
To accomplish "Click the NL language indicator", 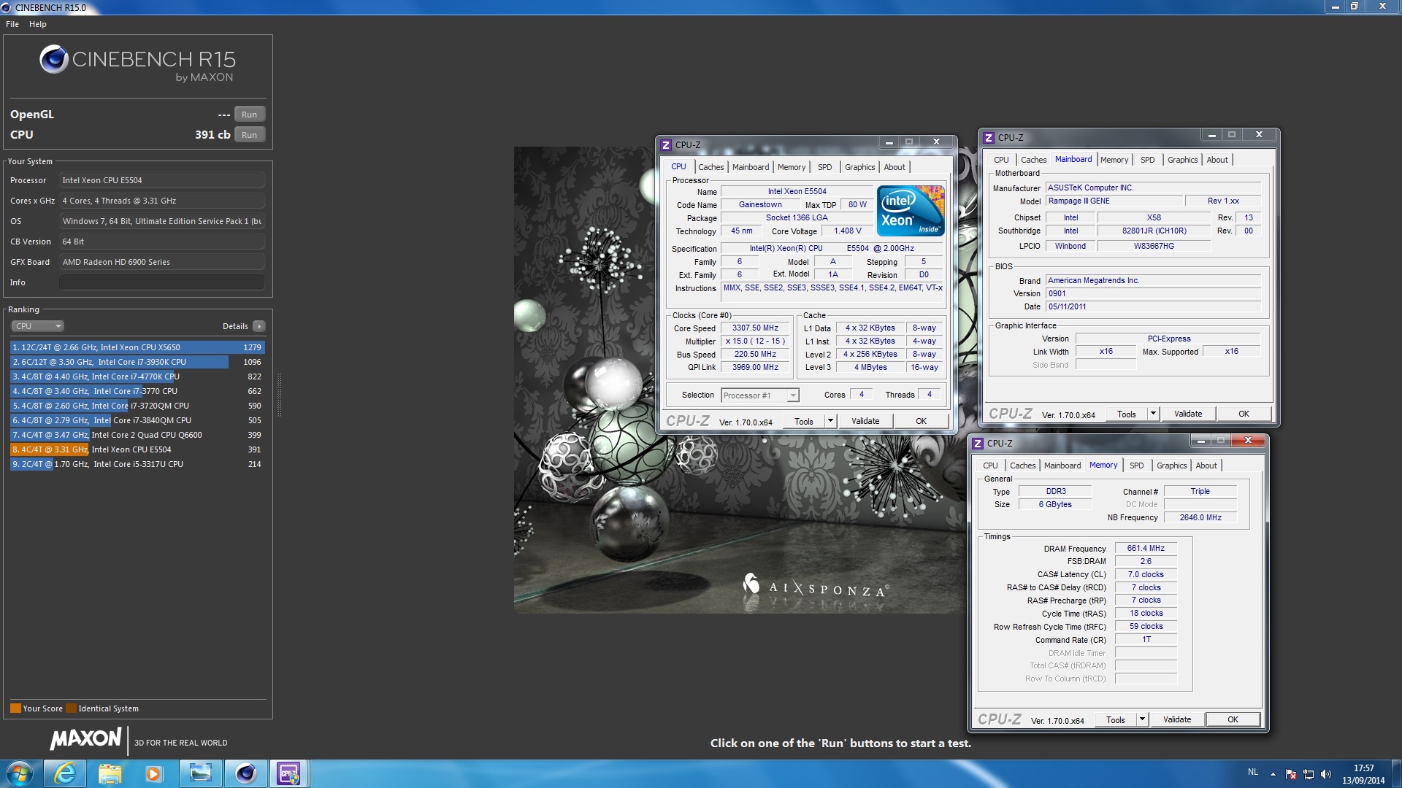I will click(1253, 772).
